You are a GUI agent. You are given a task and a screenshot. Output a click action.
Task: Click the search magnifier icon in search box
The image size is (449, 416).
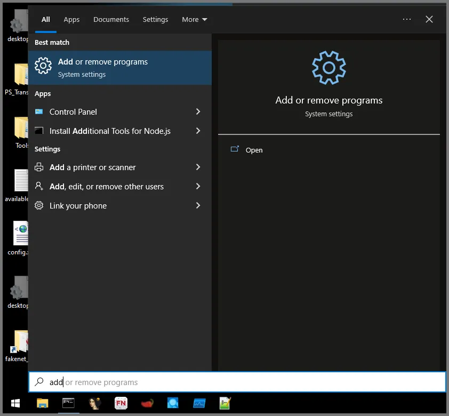39,382
